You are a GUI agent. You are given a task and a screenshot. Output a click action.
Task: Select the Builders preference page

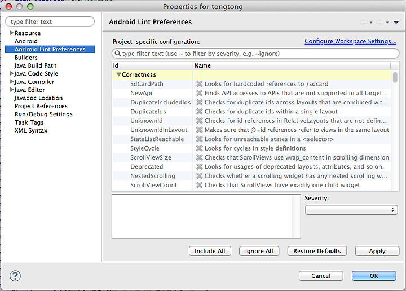pos(26,58)
